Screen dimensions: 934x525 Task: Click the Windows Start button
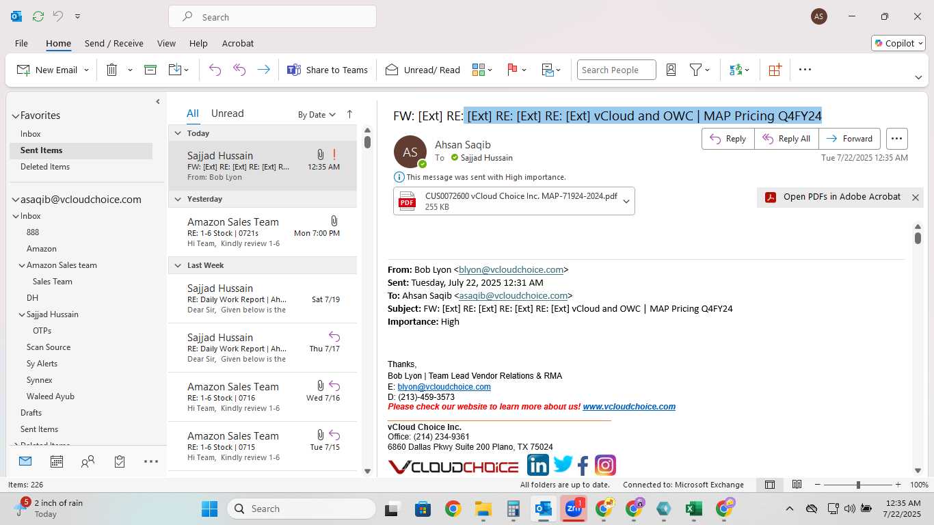click(x=209, y=509)
